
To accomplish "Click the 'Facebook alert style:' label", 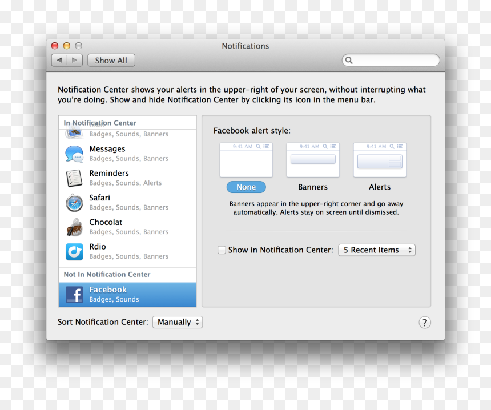I will click(x=252, y=131).
